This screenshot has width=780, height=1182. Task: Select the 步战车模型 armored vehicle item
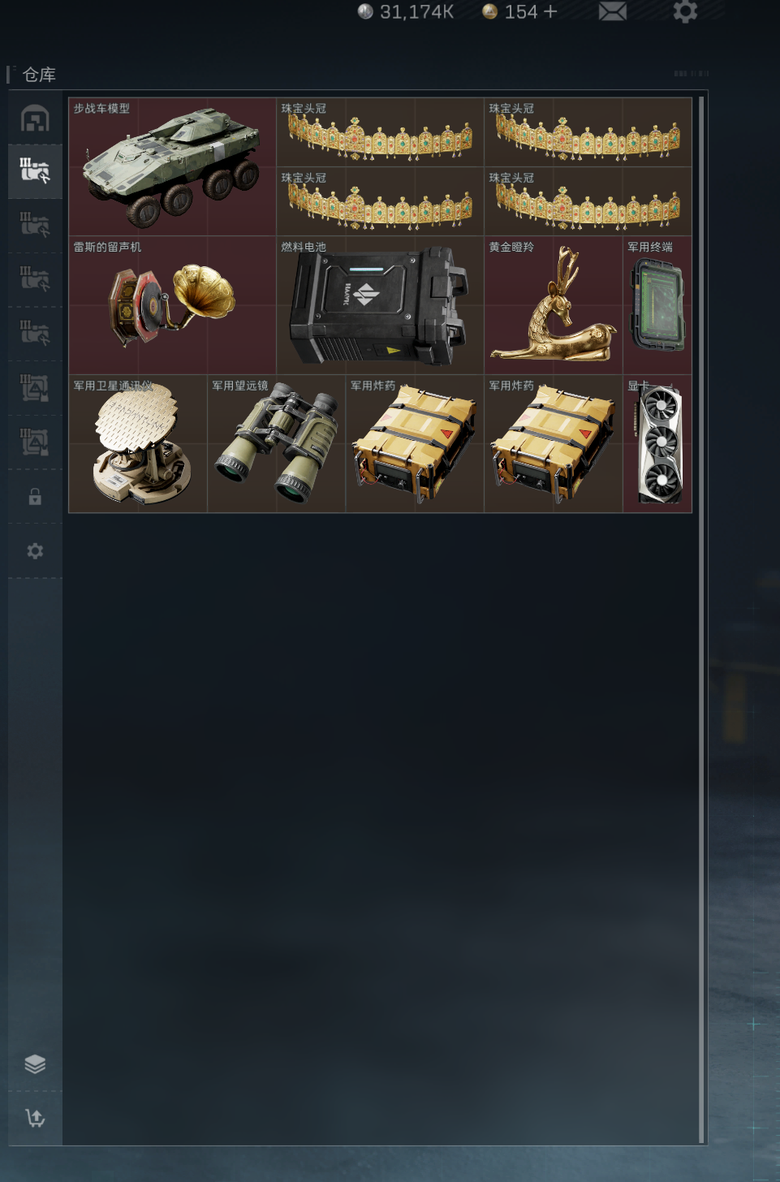pos(172,166)
